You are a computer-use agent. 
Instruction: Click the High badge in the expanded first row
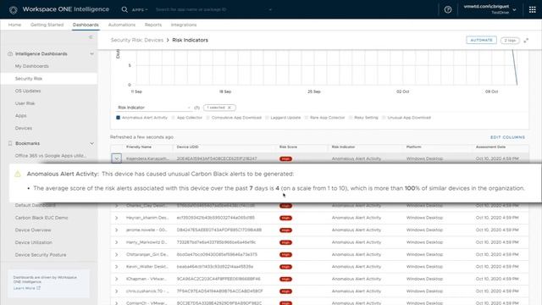click(x=285, y=158)
